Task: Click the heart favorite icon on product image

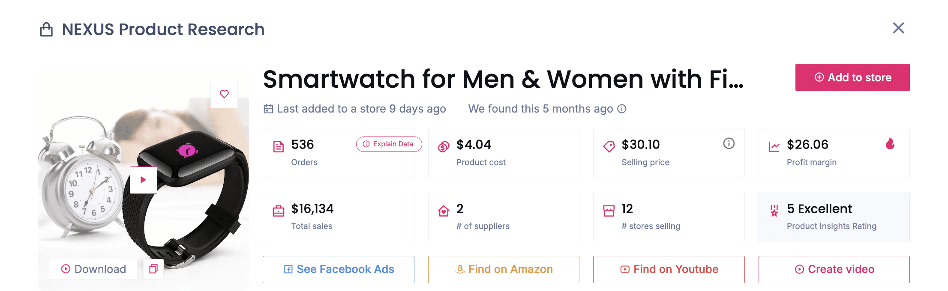Action: coord(224,94)
